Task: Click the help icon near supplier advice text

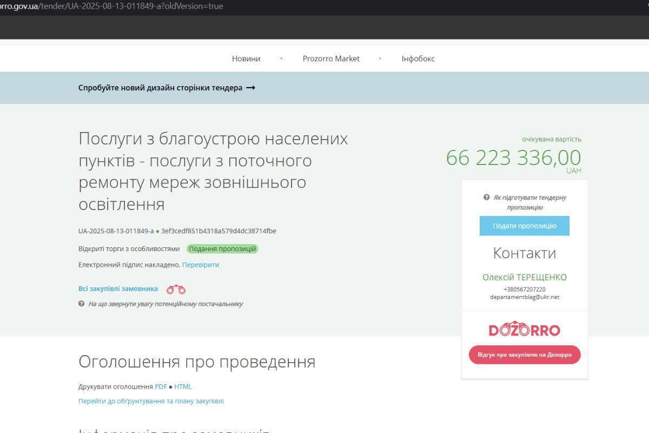Action: click(x=81, y=304)
